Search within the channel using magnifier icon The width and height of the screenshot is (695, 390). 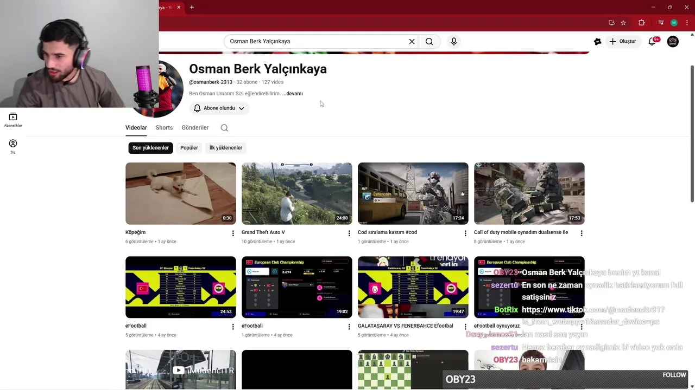point(224,128)
